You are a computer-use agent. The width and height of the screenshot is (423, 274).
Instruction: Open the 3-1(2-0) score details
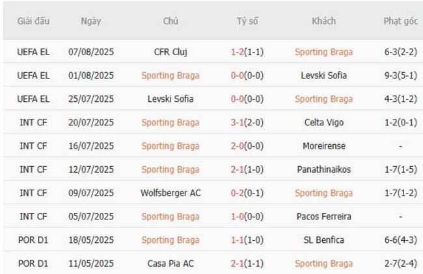tap(247, 122)
